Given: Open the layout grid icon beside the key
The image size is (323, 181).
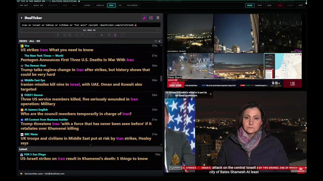Looking at the screenshot, I should pyautogui.click(x=151, y=18).
